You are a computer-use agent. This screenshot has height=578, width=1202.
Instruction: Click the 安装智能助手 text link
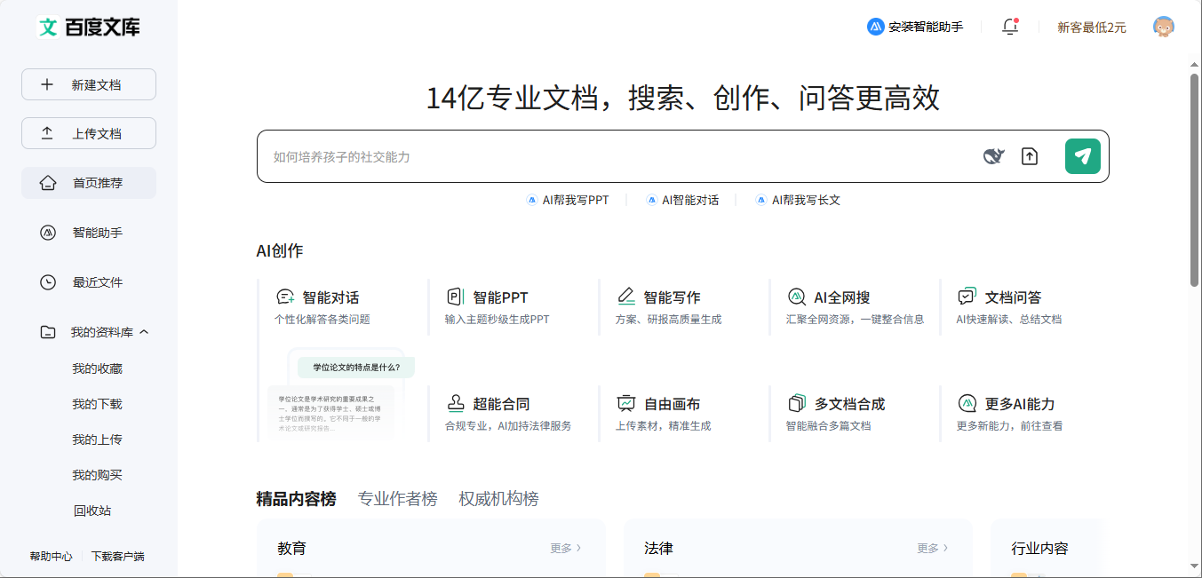coord(926,28)
